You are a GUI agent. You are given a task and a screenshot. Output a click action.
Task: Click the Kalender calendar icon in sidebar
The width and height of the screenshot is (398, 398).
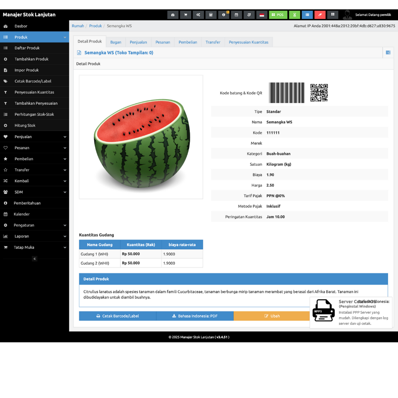tap(6, 214)
